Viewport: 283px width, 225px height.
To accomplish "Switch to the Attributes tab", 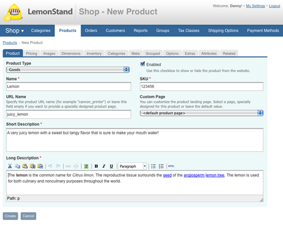I will pyautogui.click(x=209, y=53).
